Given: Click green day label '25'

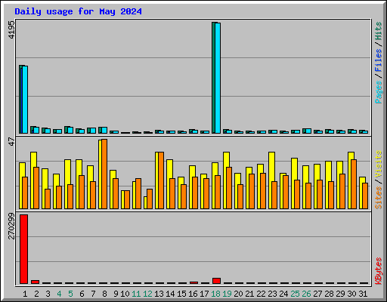Looking at the screenshot, I should coord(295,294).
